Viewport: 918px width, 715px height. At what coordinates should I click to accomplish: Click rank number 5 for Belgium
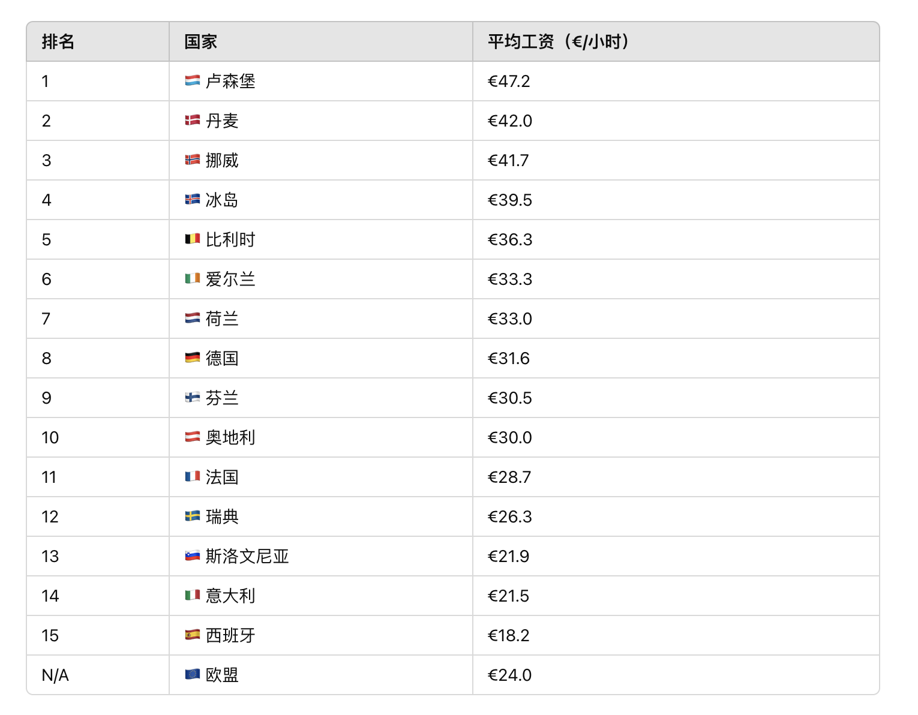tap(47, 239)
